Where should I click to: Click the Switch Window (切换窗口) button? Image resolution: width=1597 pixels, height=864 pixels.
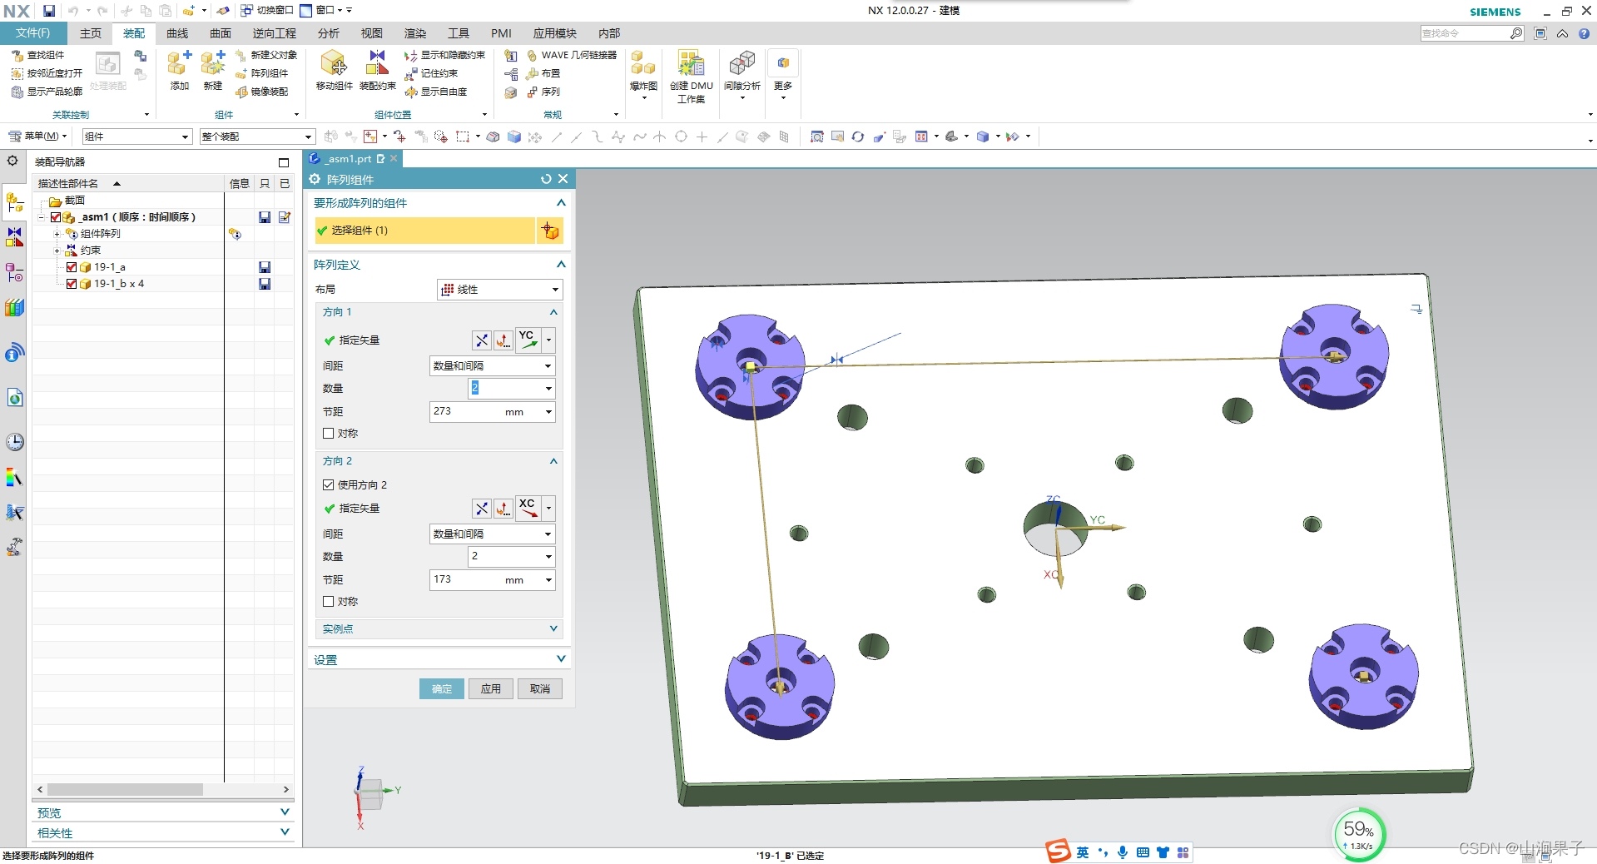[x=267, y=10]
